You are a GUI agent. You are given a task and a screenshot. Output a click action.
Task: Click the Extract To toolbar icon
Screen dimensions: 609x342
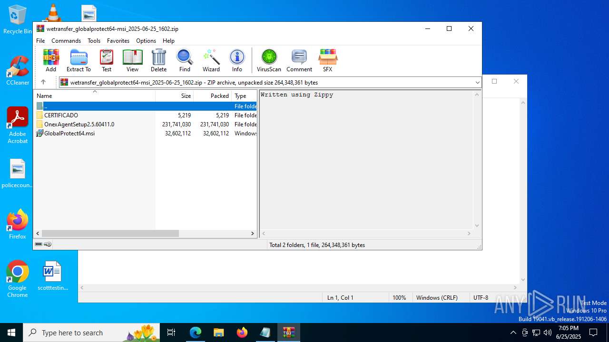79,60
